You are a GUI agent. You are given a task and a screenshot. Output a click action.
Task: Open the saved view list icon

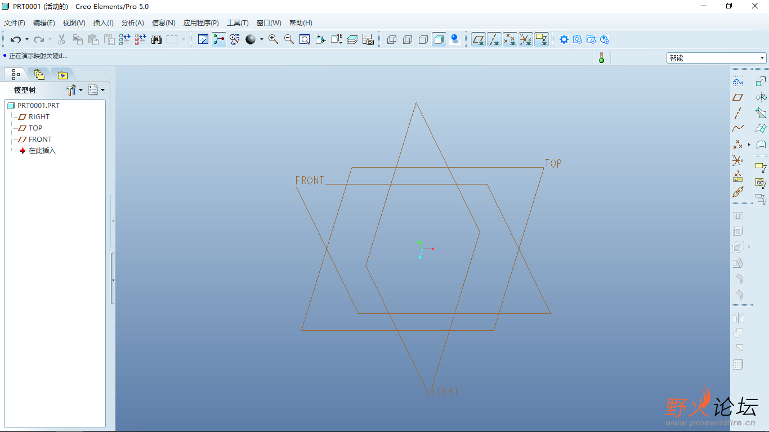coord(336,39)
